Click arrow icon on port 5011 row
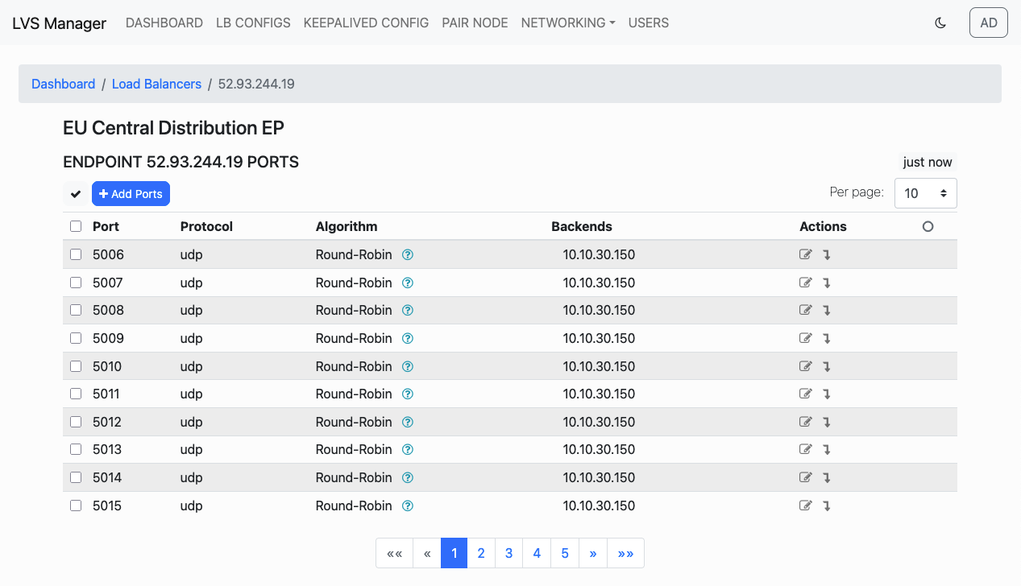 coord(827,394)
